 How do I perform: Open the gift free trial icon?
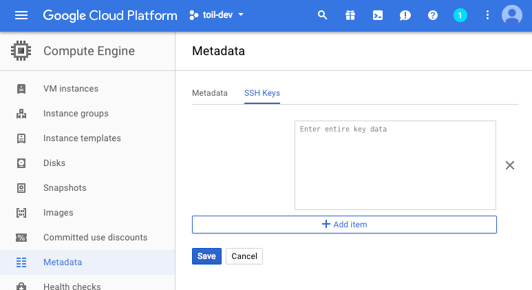pos(350,15)
